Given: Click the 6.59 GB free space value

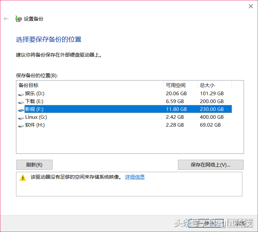Looking at the screenshot, I should tap(175, 101).
